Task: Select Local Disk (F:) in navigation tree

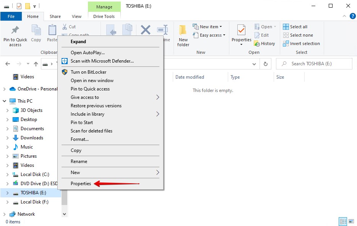Action: (34, 202)
